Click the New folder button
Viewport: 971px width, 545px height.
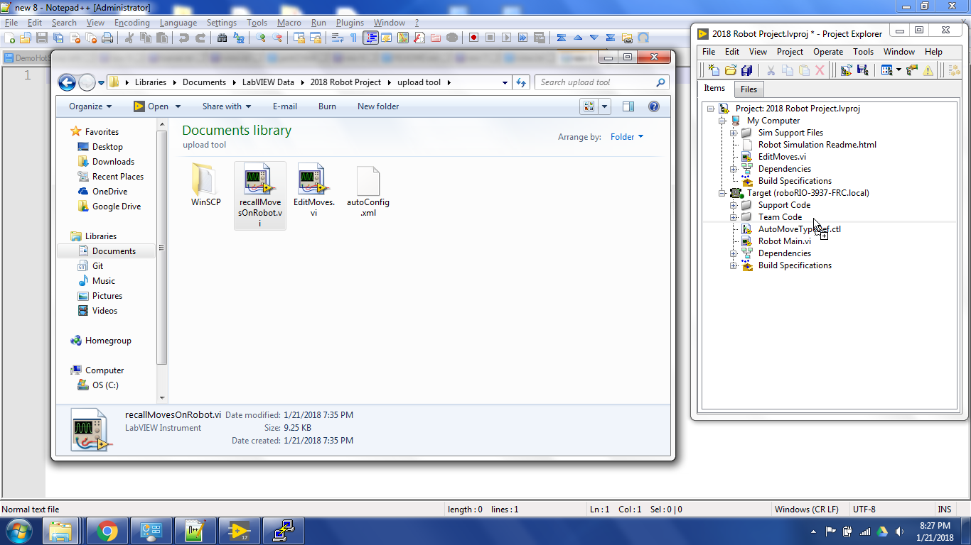(378, 106)
